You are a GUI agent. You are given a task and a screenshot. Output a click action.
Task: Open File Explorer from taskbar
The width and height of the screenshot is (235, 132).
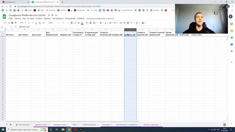63,129
